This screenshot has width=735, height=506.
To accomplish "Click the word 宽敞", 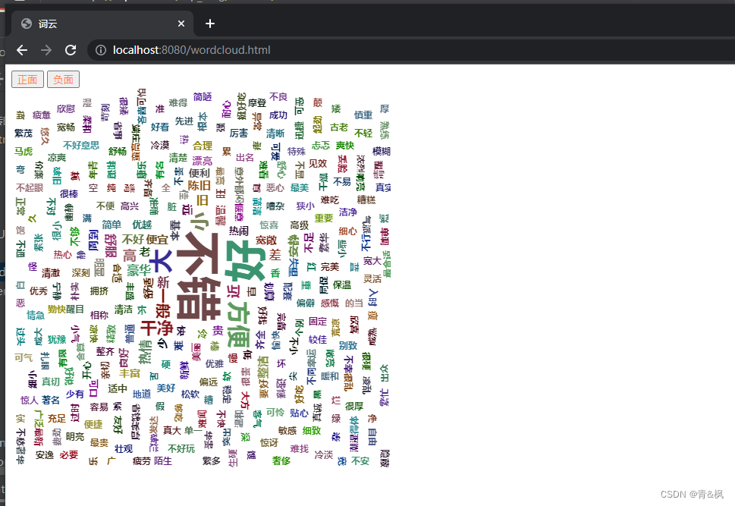I will (x=266, y=240).
